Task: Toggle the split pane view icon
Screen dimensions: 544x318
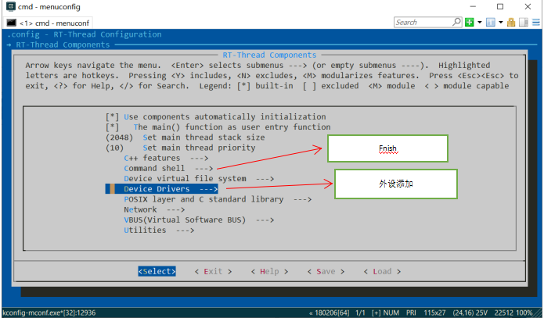Action: point(524,22)
